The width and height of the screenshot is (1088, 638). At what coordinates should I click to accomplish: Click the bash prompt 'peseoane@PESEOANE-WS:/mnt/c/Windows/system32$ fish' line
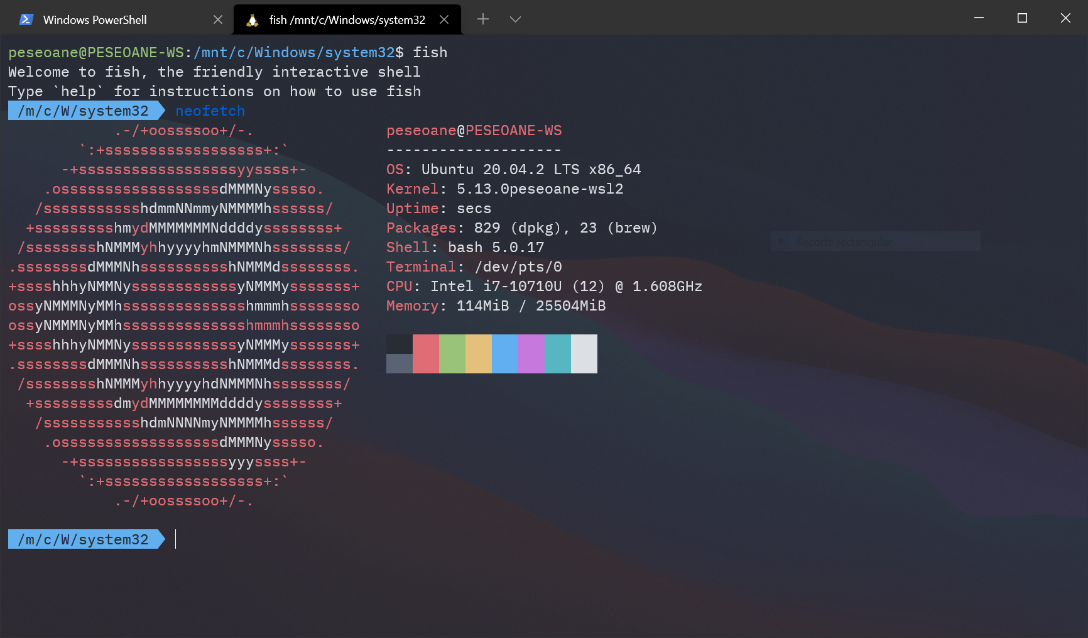228,52
